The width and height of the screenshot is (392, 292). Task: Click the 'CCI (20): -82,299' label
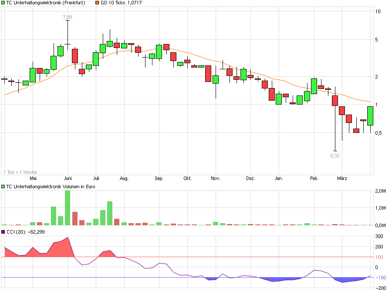coord(26,232)
